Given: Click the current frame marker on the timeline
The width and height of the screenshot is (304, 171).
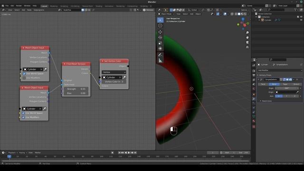Looking at the screenshot, I should click(9, 156).
